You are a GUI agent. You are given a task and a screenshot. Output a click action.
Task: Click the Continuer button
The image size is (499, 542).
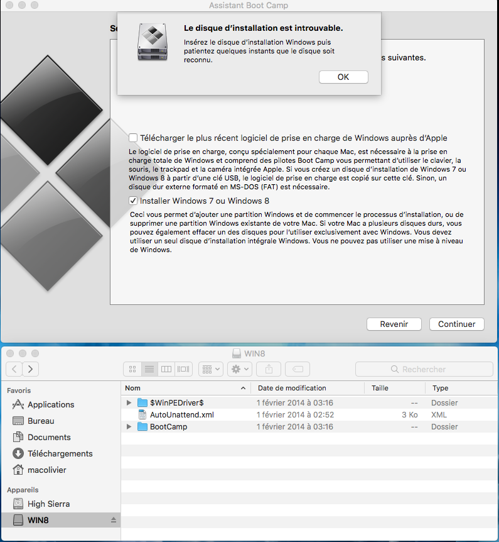(456, 324)
